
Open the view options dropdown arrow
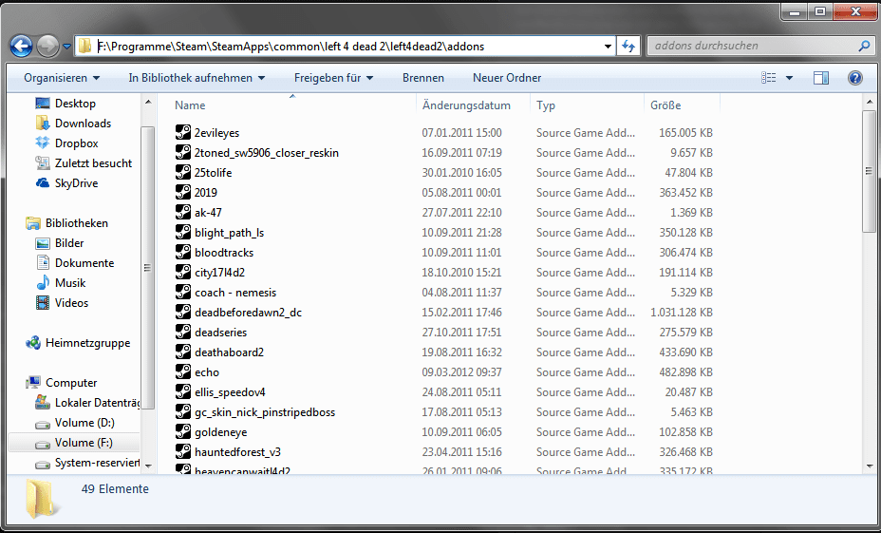pyautogui.click(x=789, y=78)
